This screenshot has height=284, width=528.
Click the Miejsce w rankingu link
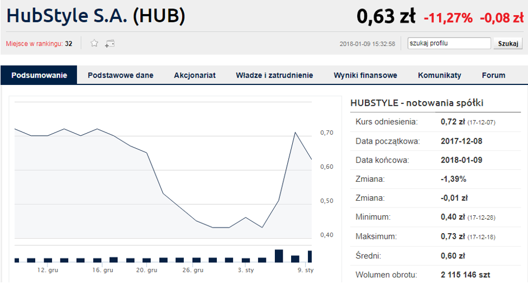(x=34, y=44)
